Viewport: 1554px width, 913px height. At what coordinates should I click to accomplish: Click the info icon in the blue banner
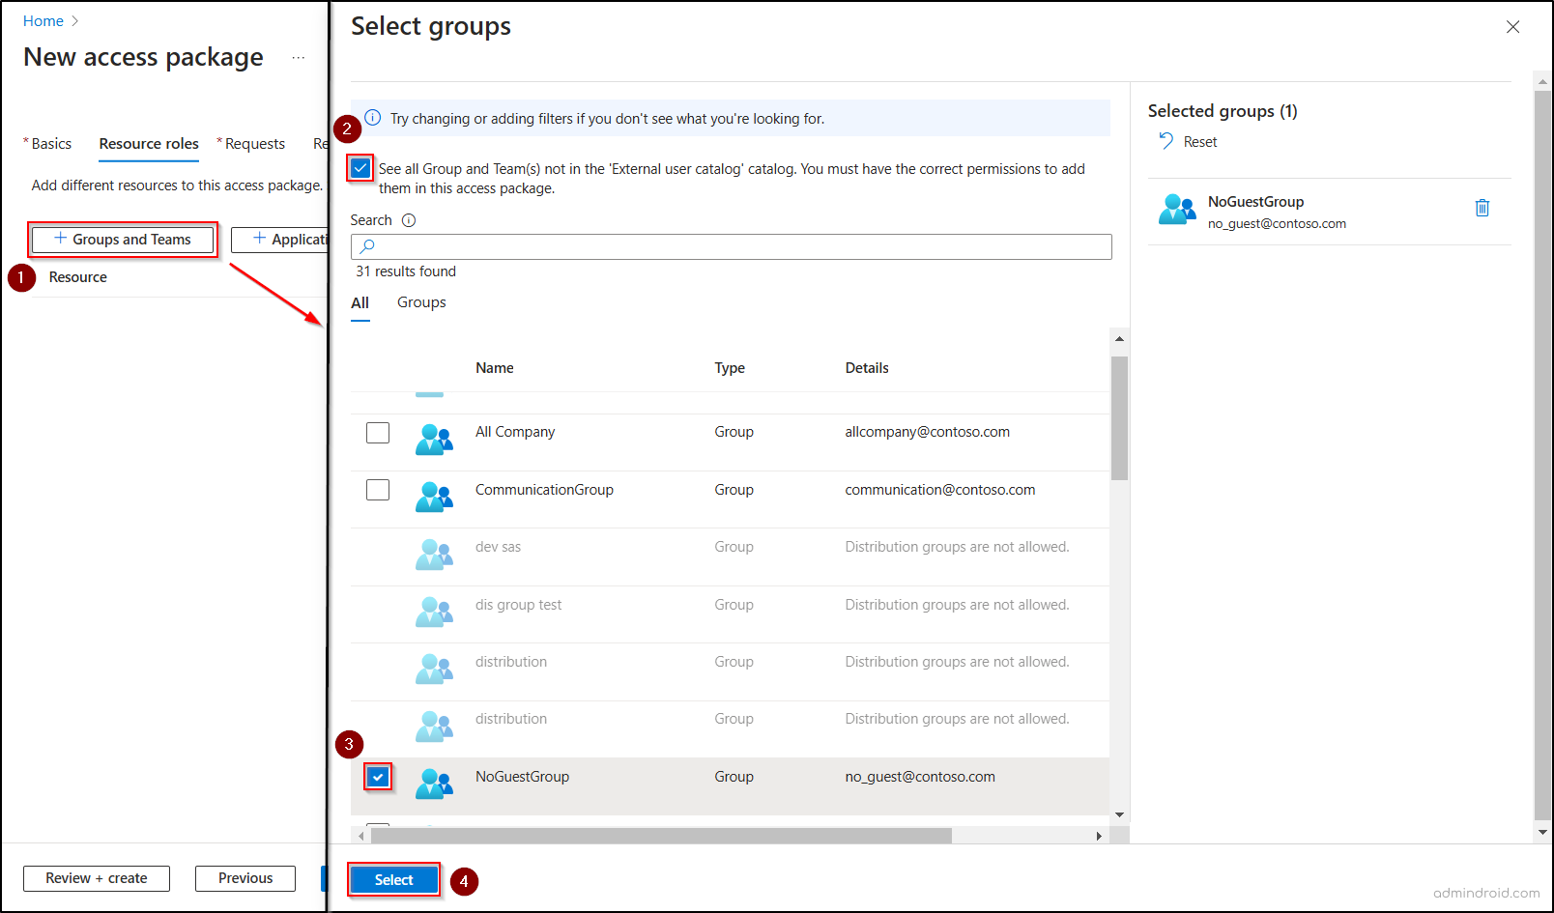coord(372,118)
